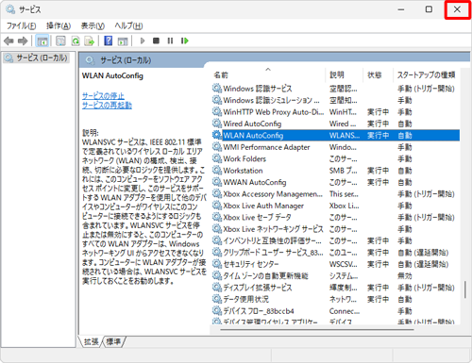Sort by スタートアップの種類 column header
The width and height of the screenshot is (472, 363).
tap(426, 74)
